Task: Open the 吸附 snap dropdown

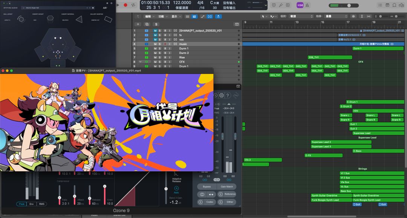Action: (x=300, y=17)
